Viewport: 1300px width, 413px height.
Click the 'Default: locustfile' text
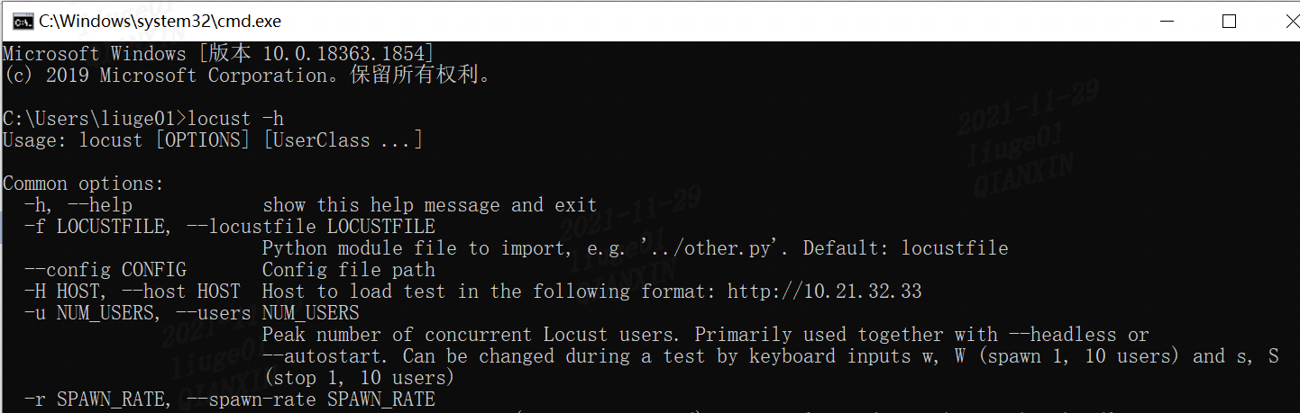(x=904, y=248)
